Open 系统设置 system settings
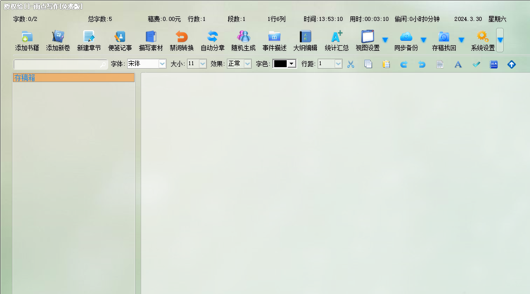The height and width of the screenshot is (294, 530). (x=483, y=41)
